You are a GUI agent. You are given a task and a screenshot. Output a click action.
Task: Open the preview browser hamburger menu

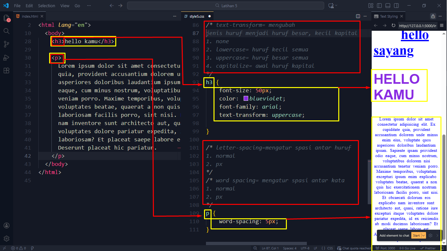pos(441,26)
